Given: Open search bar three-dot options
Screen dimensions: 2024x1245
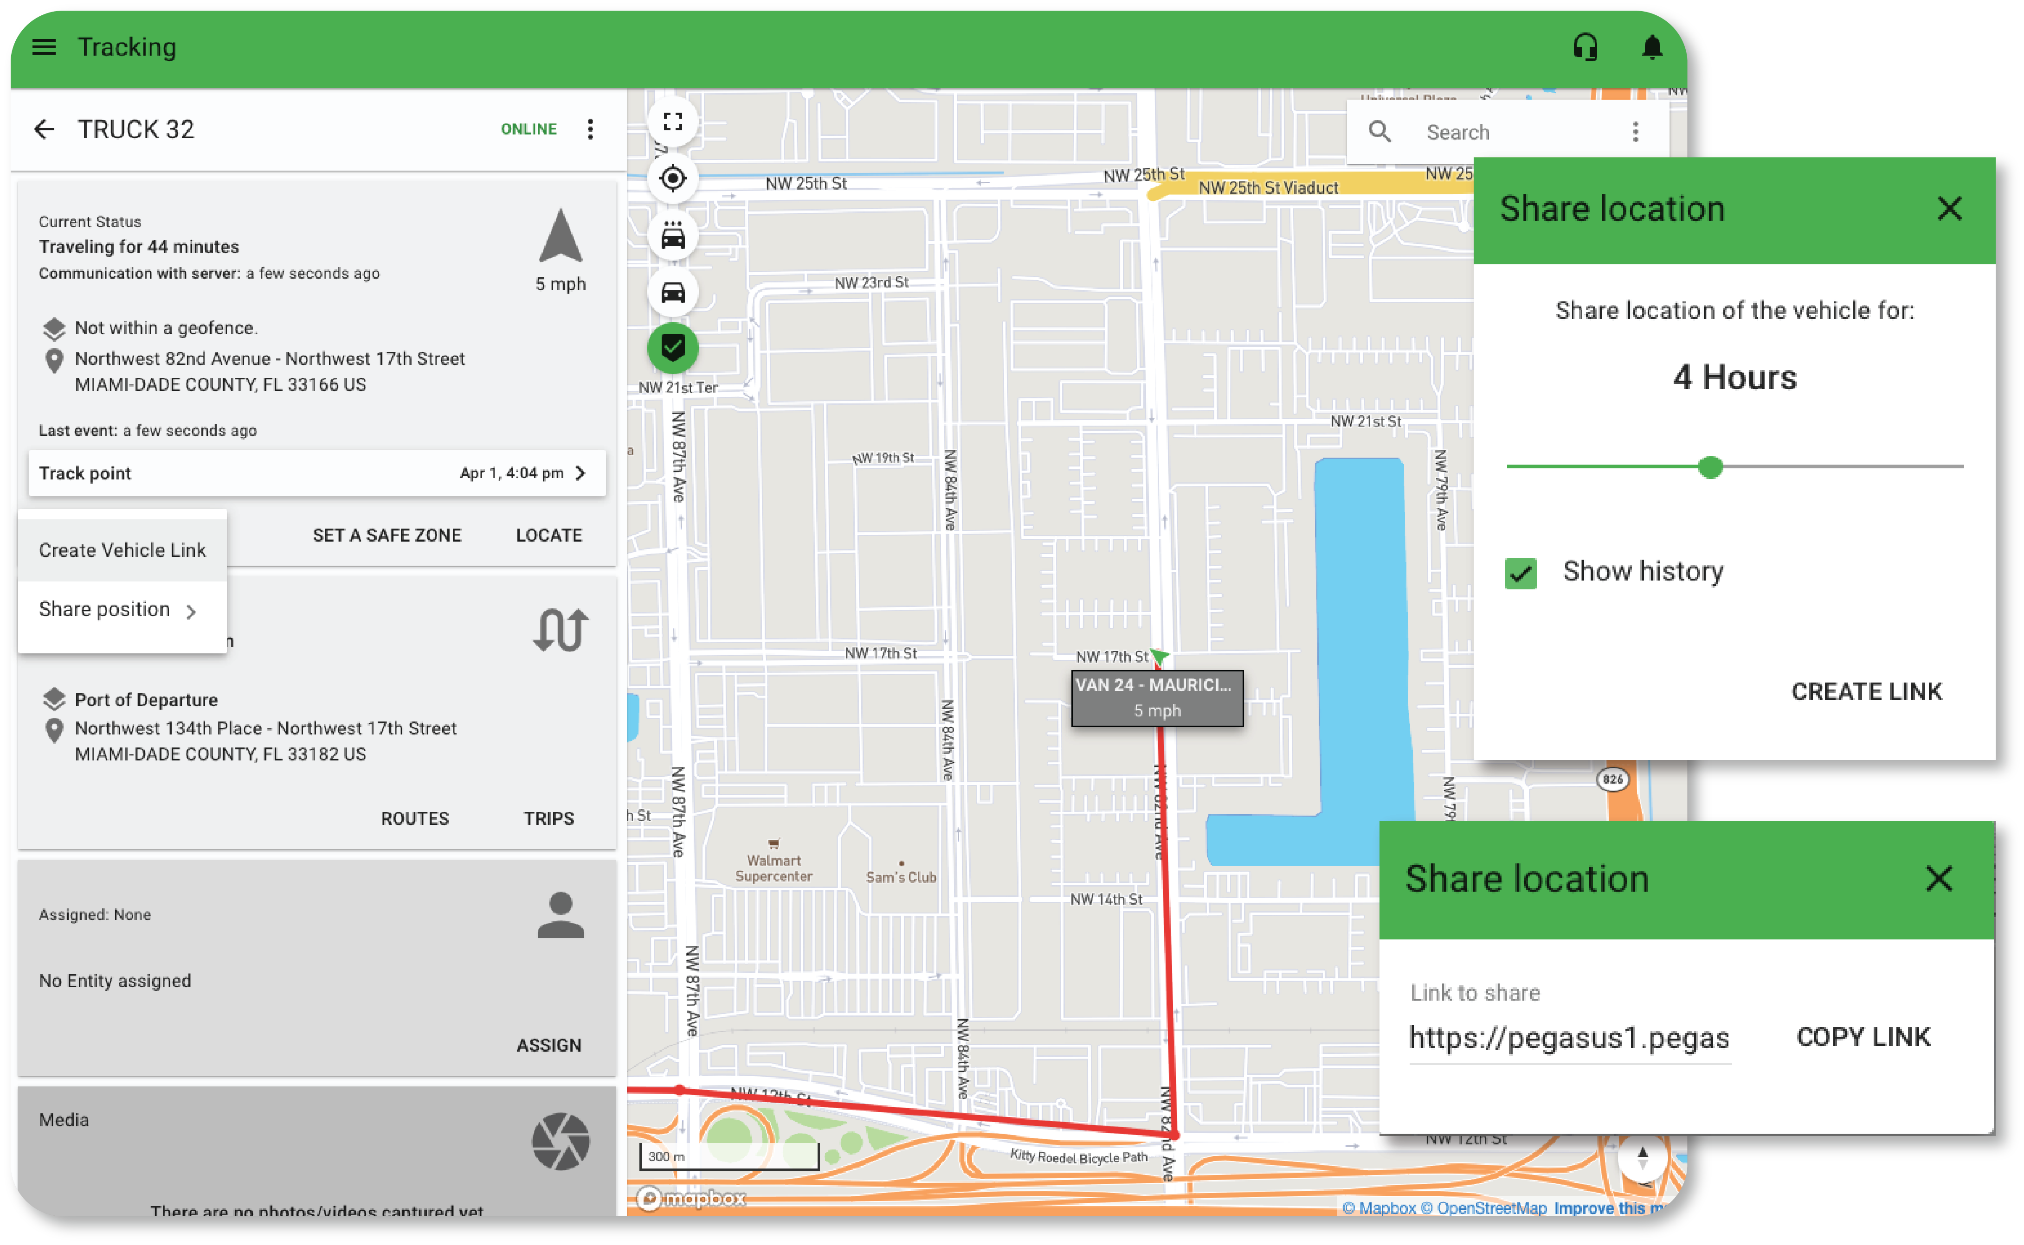Looking at the screenshot, I should pos(1635,132).
